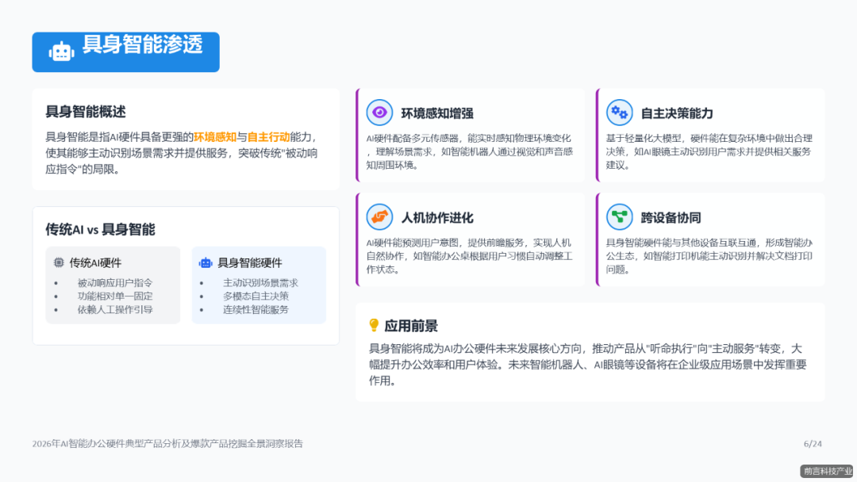This screenshot has width=857, height=482.
Task: Collapse the 跨设备协同 card
Action: [710, 238]
